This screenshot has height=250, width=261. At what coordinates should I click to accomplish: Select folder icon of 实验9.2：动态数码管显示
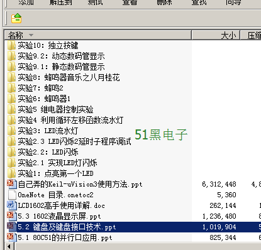click(11, 56)
